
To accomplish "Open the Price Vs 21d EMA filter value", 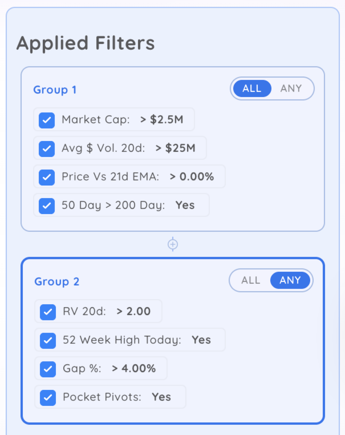I will pyautogui.click(x=192, y=177).
